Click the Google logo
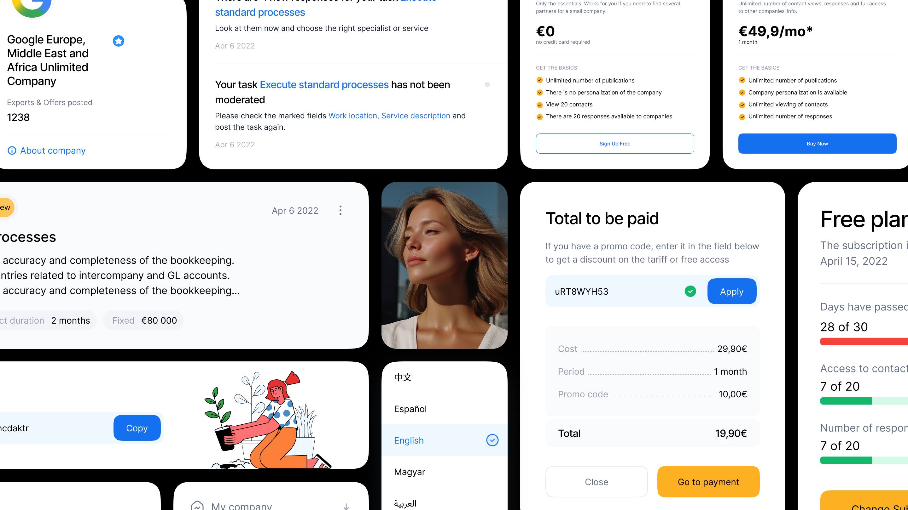The width and height of the screenshot is (908, 510). coord(32,7)
